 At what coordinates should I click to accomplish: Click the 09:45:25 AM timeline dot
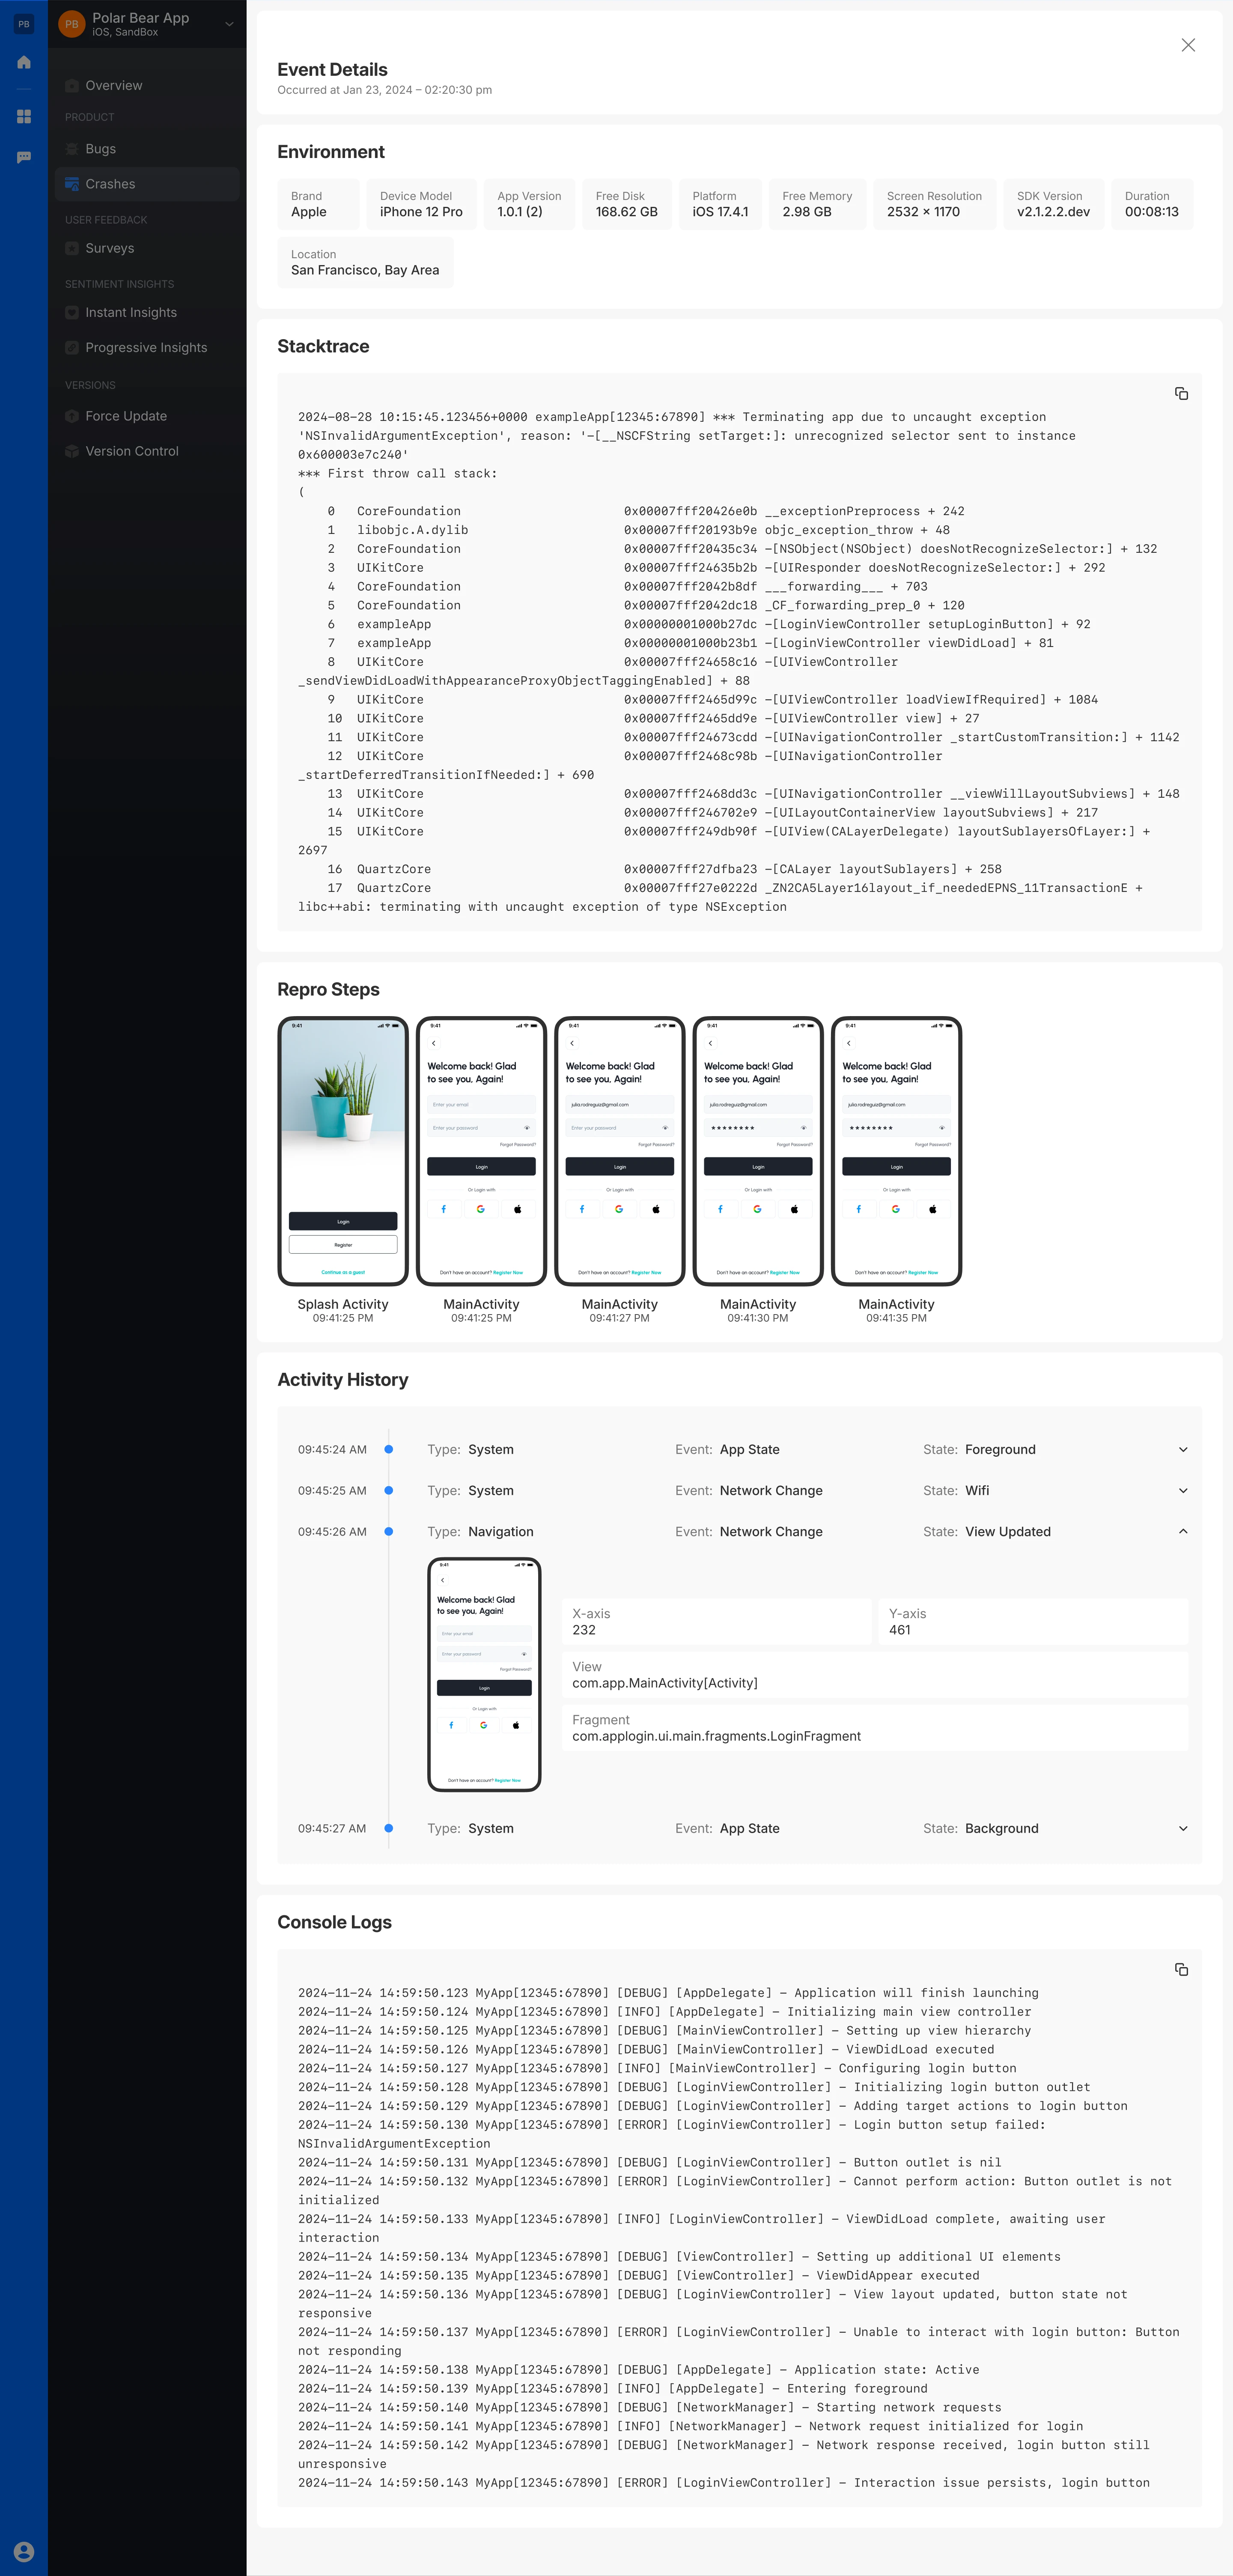[389, 1490]
